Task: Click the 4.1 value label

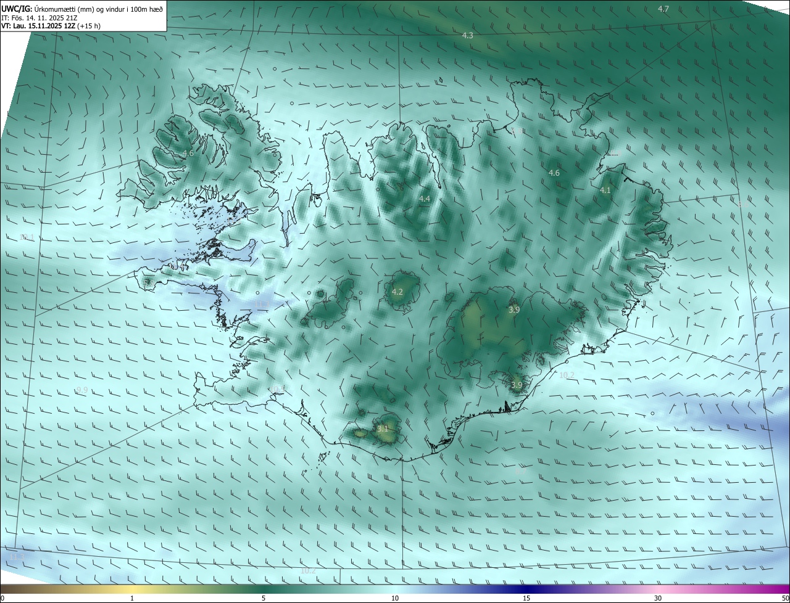Action: pos(605,191)
